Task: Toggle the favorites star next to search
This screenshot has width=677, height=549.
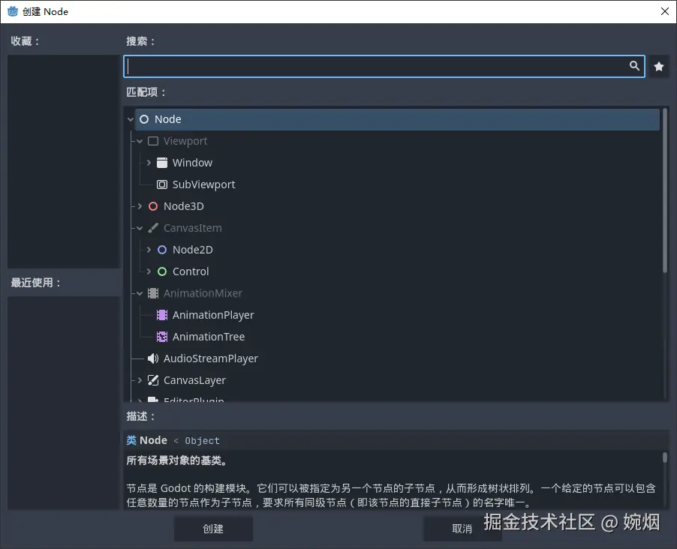Action: pyautogui.click(x=658, y=66)
